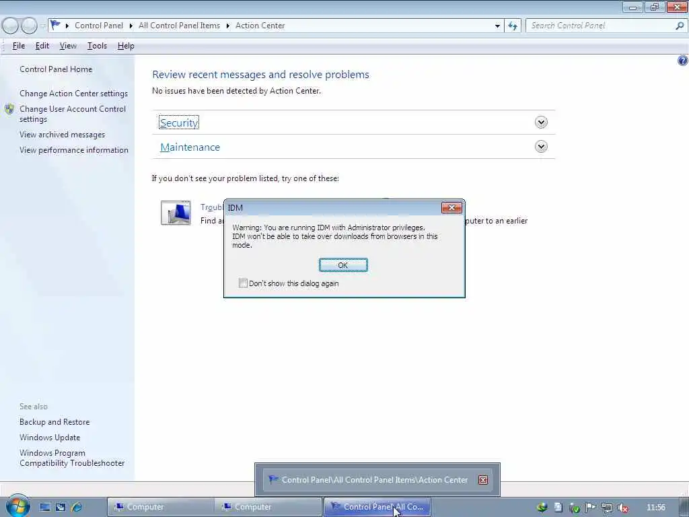The width and height of the screenshot is (689, 517).
Task: Click Switch between windows quick launch icon
Action: coord(60,507)
